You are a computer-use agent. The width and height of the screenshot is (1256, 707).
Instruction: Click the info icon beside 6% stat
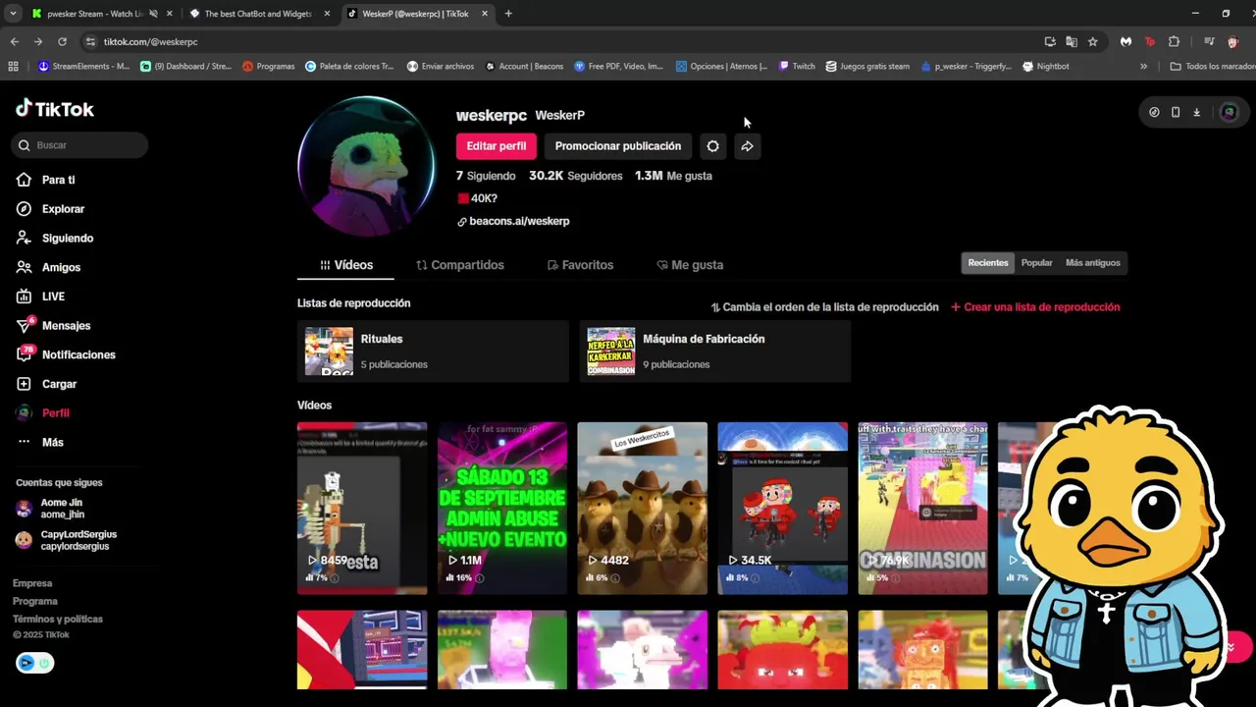[615, 578]
